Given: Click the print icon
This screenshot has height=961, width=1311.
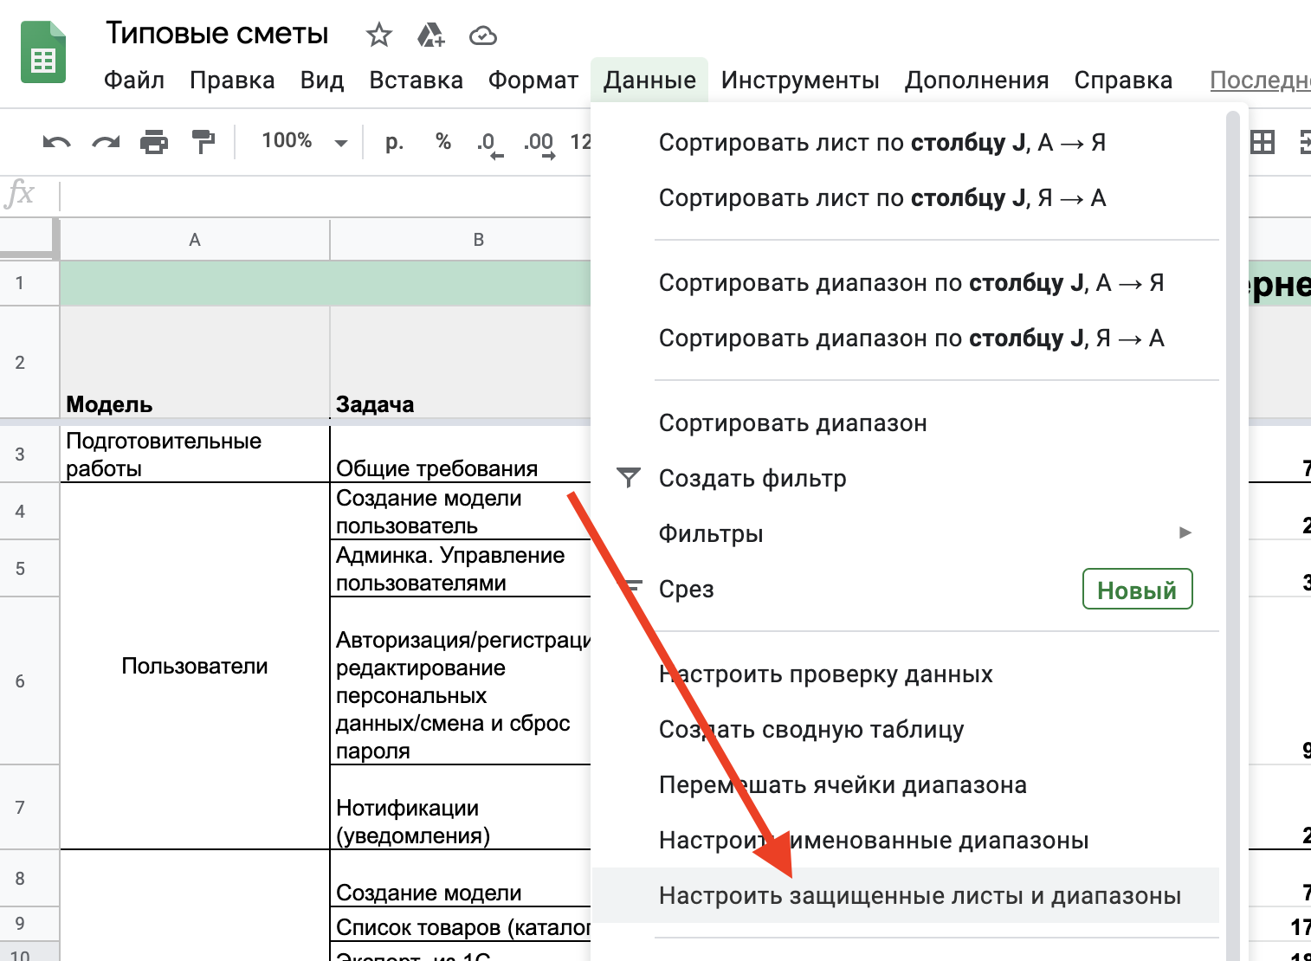Looking at the screenshot, I should 154,142.
